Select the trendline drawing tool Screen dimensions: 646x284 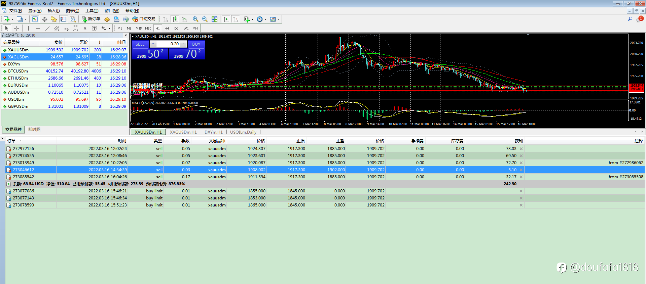pos(47,28)
